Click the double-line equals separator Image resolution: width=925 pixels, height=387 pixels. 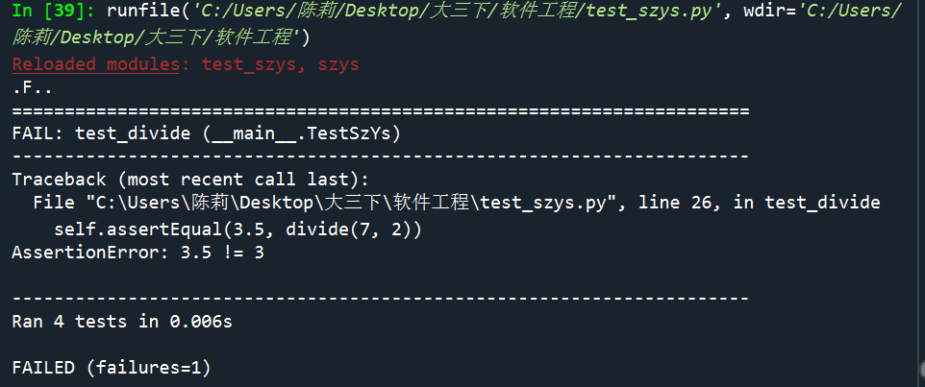coord(380,109)
